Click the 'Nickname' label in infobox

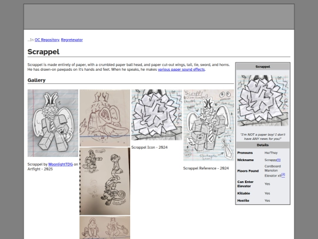coord(246,160)
